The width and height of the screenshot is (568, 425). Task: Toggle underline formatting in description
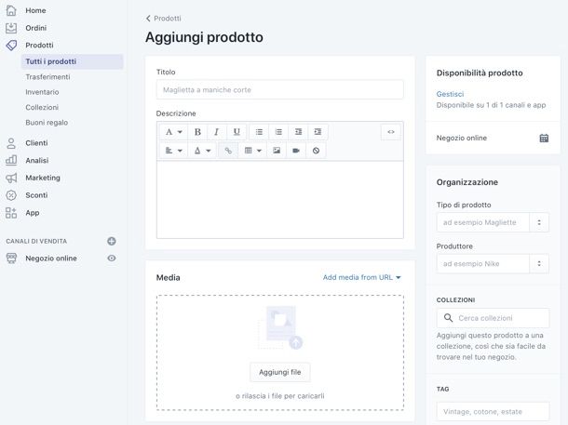(237, 132)
